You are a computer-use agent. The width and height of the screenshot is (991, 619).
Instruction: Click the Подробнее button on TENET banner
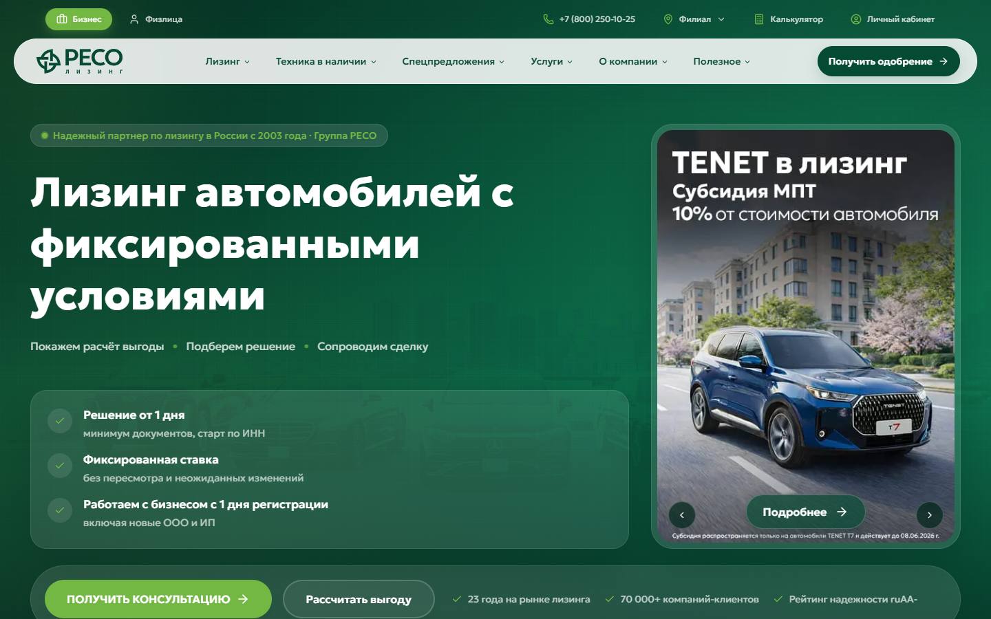click(x=805, y=512)
